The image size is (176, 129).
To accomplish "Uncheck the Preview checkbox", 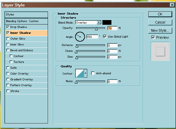I will 153,38.
